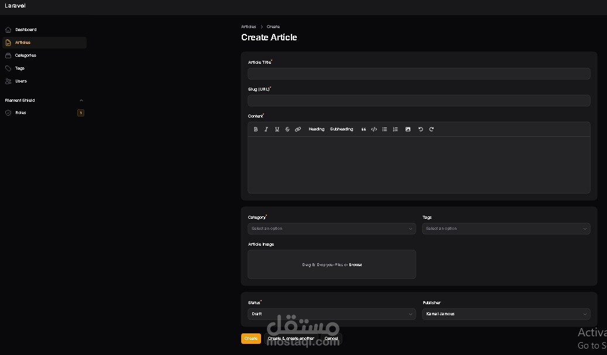The image size is (607, 355).
Task: Click the Create breadcrumb text
Action: pyautogui.click(x=273, y=27)
